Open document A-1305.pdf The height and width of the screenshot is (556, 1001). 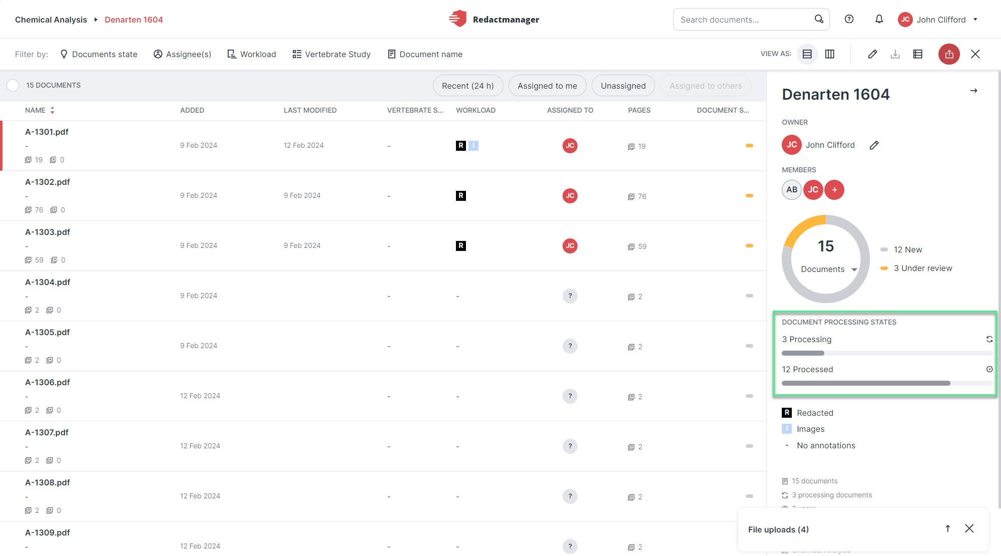tap(48, 332)
